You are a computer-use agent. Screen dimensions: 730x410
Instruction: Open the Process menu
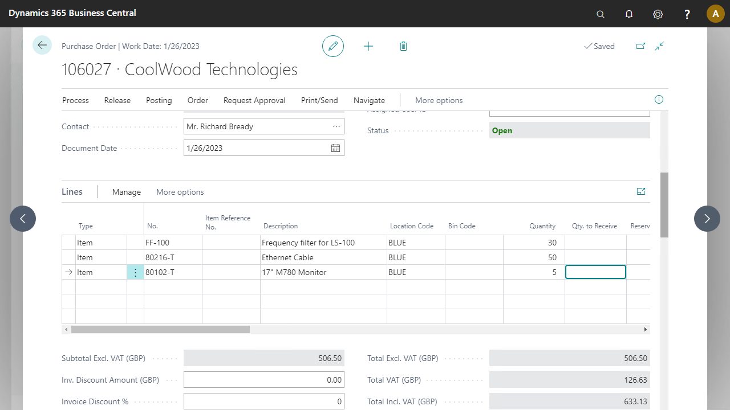point(75,100)
